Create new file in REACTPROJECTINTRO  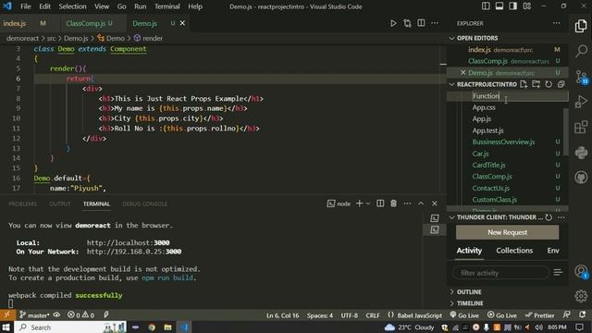524,84
